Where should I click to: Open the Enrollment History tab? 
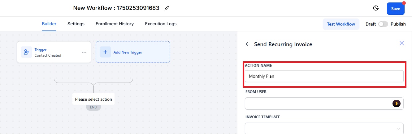click(115, 24)
